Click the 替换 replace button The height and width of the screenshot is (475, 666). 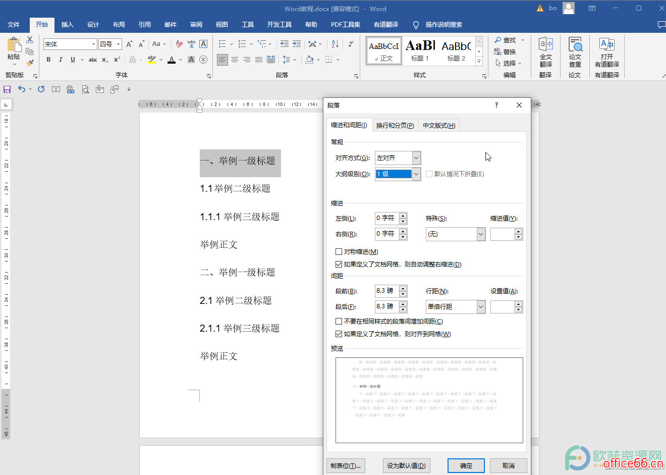click(505, 51)
